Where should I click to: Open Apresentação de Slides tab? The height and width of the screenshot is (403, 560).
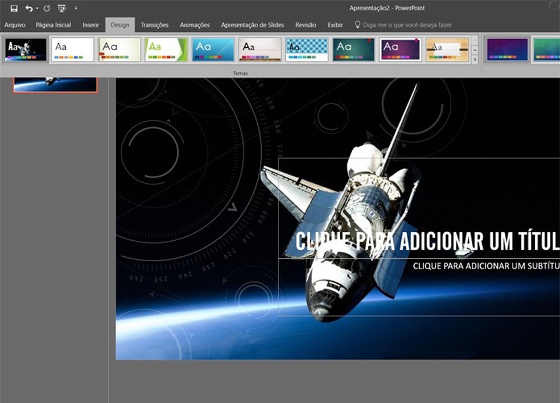click(x=252, y=25)
